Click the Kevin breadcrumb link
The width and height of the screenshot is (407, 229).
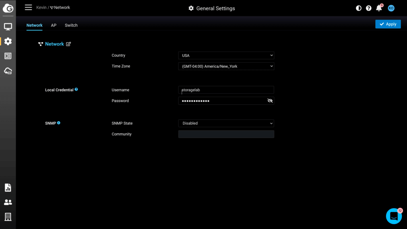point(41,8)
